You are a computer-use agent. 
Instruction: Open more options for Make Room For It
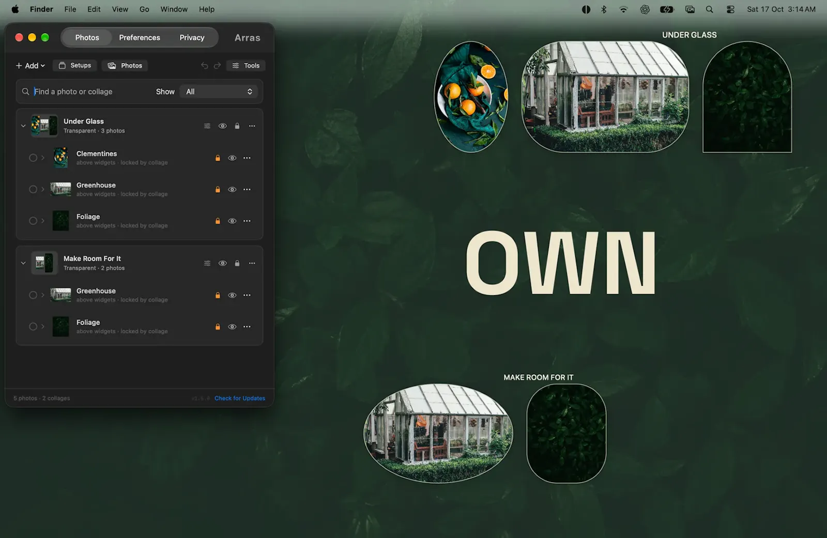click(x=252, y=263)
